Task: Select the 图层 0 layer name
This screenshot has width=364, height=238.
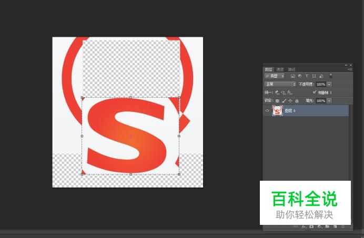Action: (x=290, y=111)
